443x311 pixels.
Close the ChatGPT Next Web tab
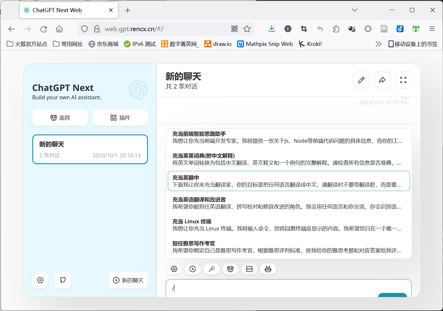tap(111, 10)
